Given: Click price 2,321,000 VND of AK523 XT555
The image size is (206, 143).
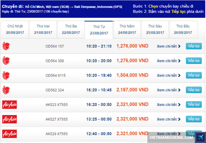Looking at the screenshot, I should coord(132,104).
